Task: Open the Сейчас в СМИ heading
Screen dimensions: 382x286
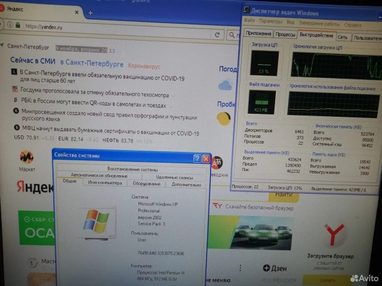Action: (x=33, y=61)
